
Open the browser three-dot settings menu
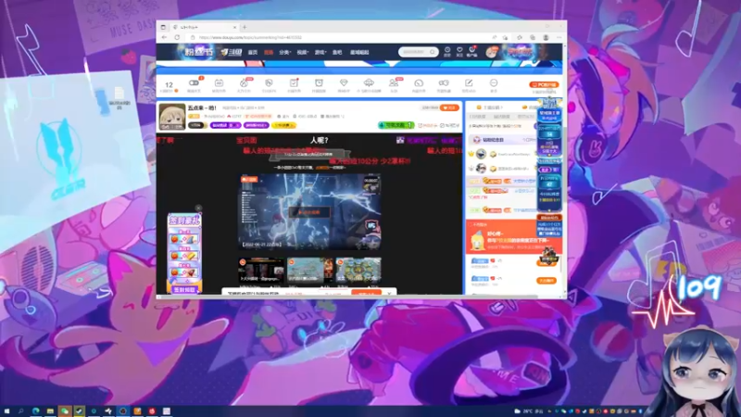point(559,37)
